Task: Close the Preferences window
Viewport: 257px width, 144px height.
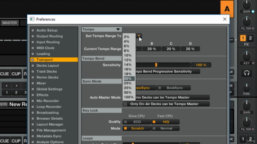Action: pos(225,19)
